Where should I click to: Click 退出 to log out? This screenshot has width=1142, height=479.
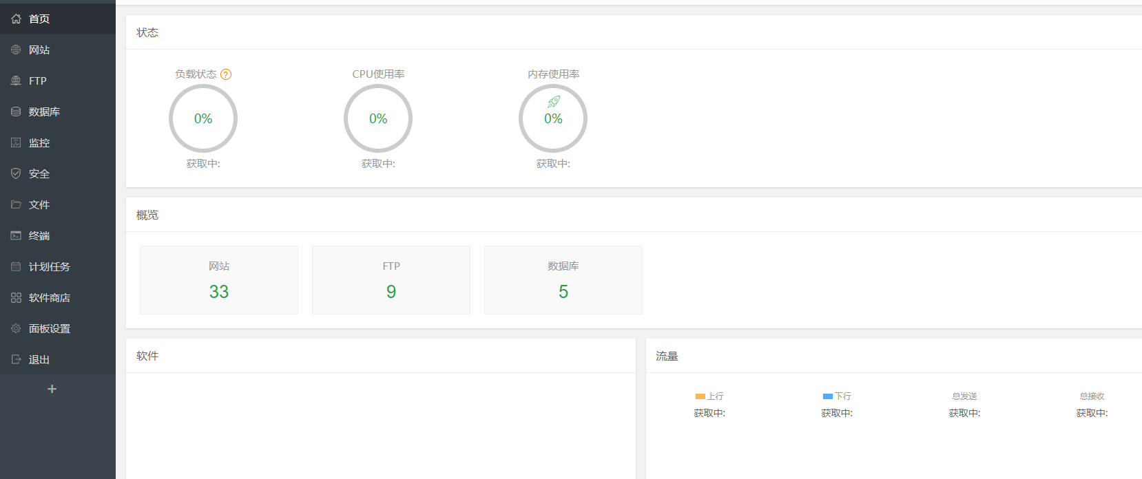[x=58, y=359]
